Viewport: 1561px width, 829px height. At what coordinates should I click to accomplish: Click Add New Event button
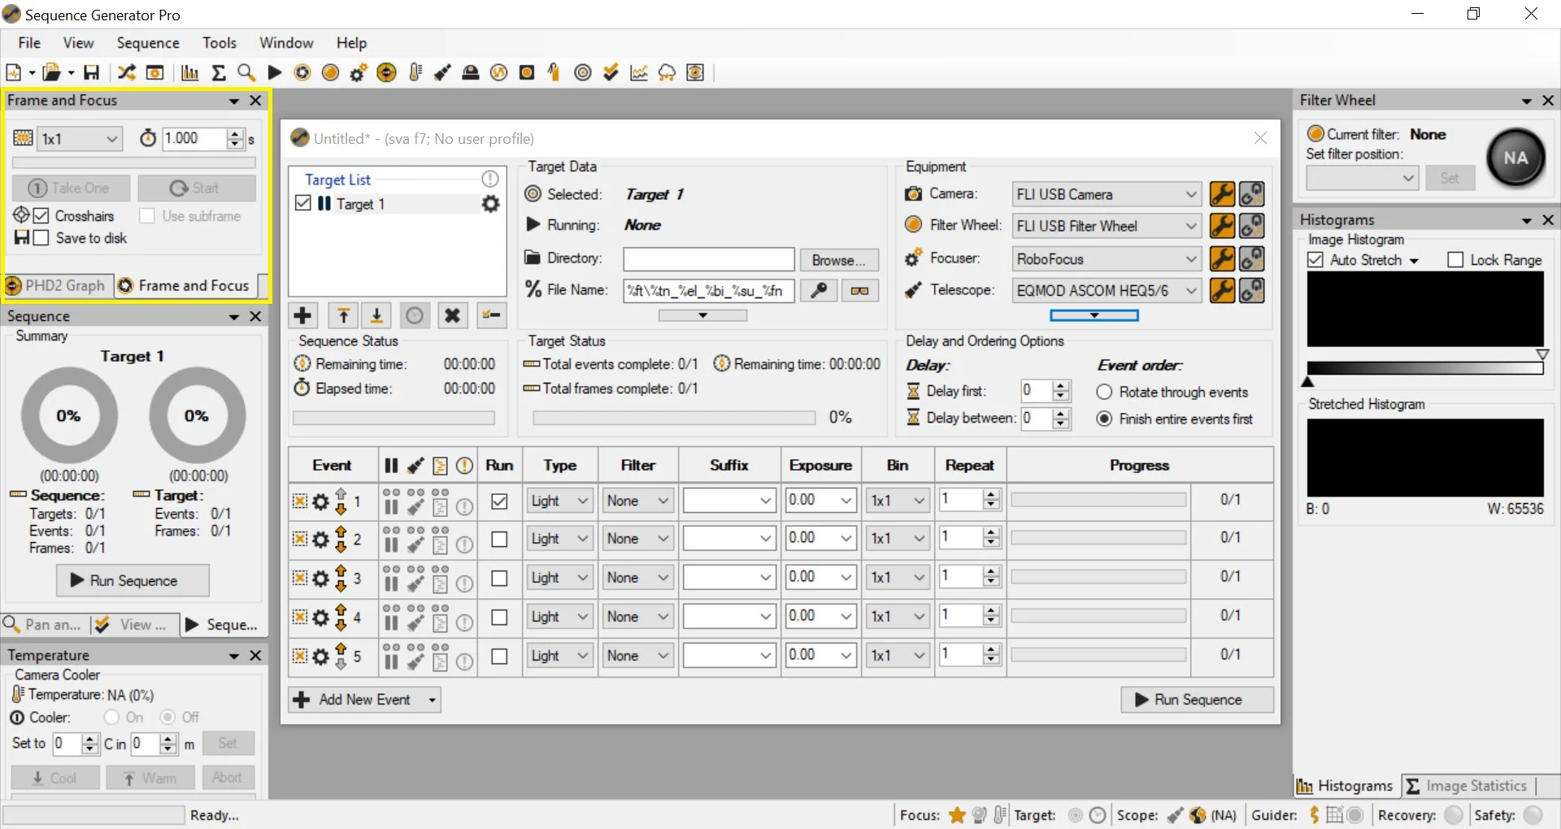[364, 700]
